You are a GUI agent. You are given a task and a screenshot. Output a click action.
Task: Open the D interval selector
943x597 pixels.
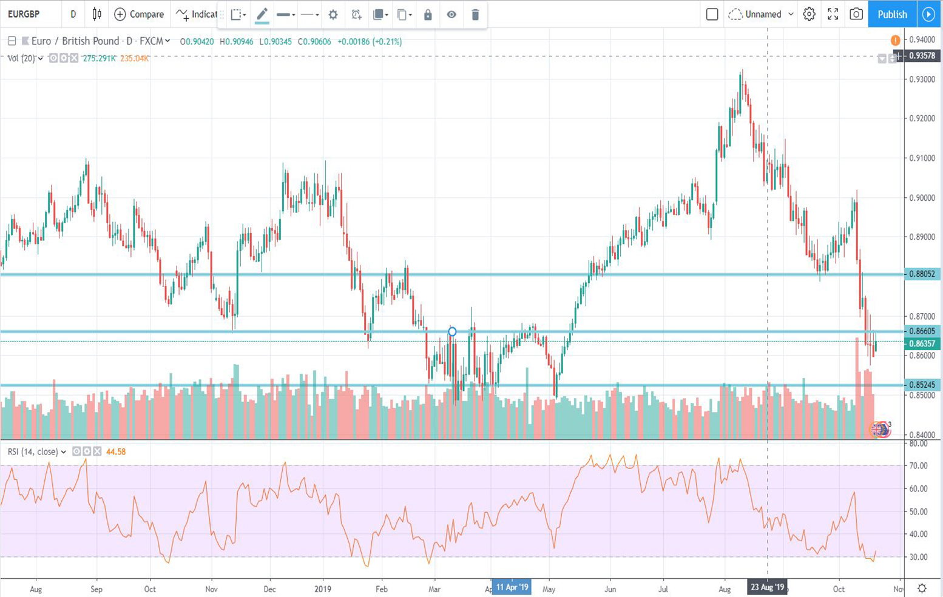[x=73, y=15]
